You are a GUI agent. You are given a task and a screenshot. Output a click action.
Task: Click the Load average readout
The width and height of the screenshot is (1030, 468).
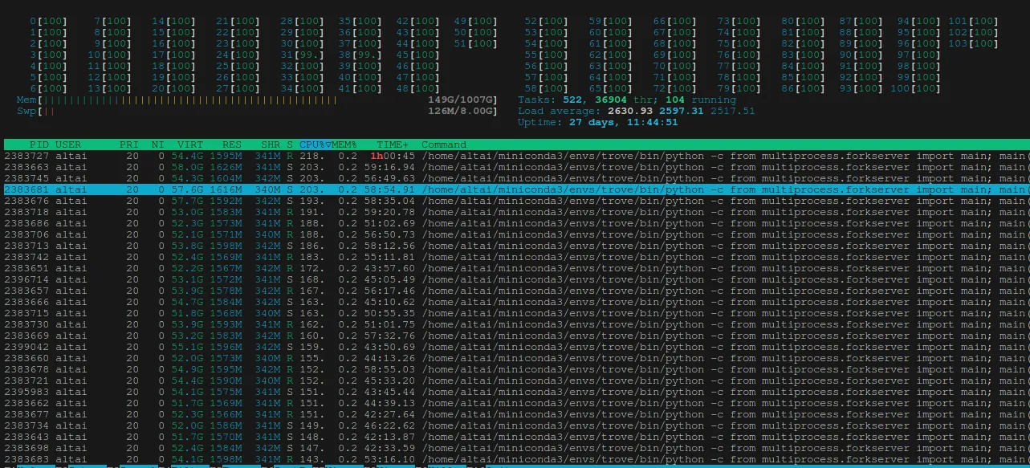[x=637, y=111]
